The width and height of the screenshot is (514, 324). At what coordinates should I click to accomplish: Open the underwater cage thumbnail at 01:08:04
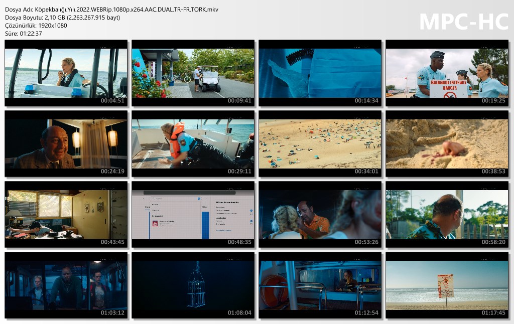point(193,285)
